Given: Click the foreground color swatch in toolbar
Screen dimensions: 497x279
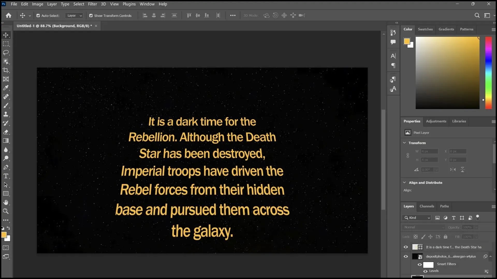Looking at the screenshot, I should pyautogui.click(x=4, y=235).
